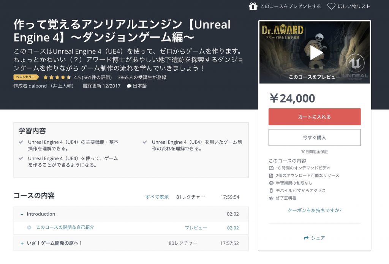Play the course preview video
This screenshot has width=389, height=264.
coord(315,53)
